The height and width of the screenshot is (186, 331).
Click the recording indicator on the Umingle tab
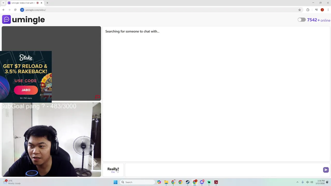37,3
